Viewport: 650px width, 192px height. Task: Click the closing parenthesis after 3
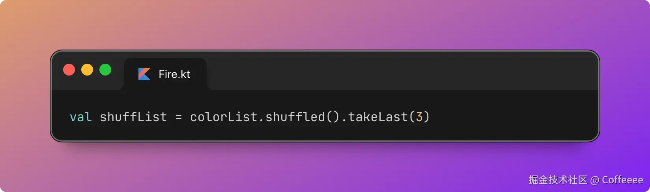[426, 117]
